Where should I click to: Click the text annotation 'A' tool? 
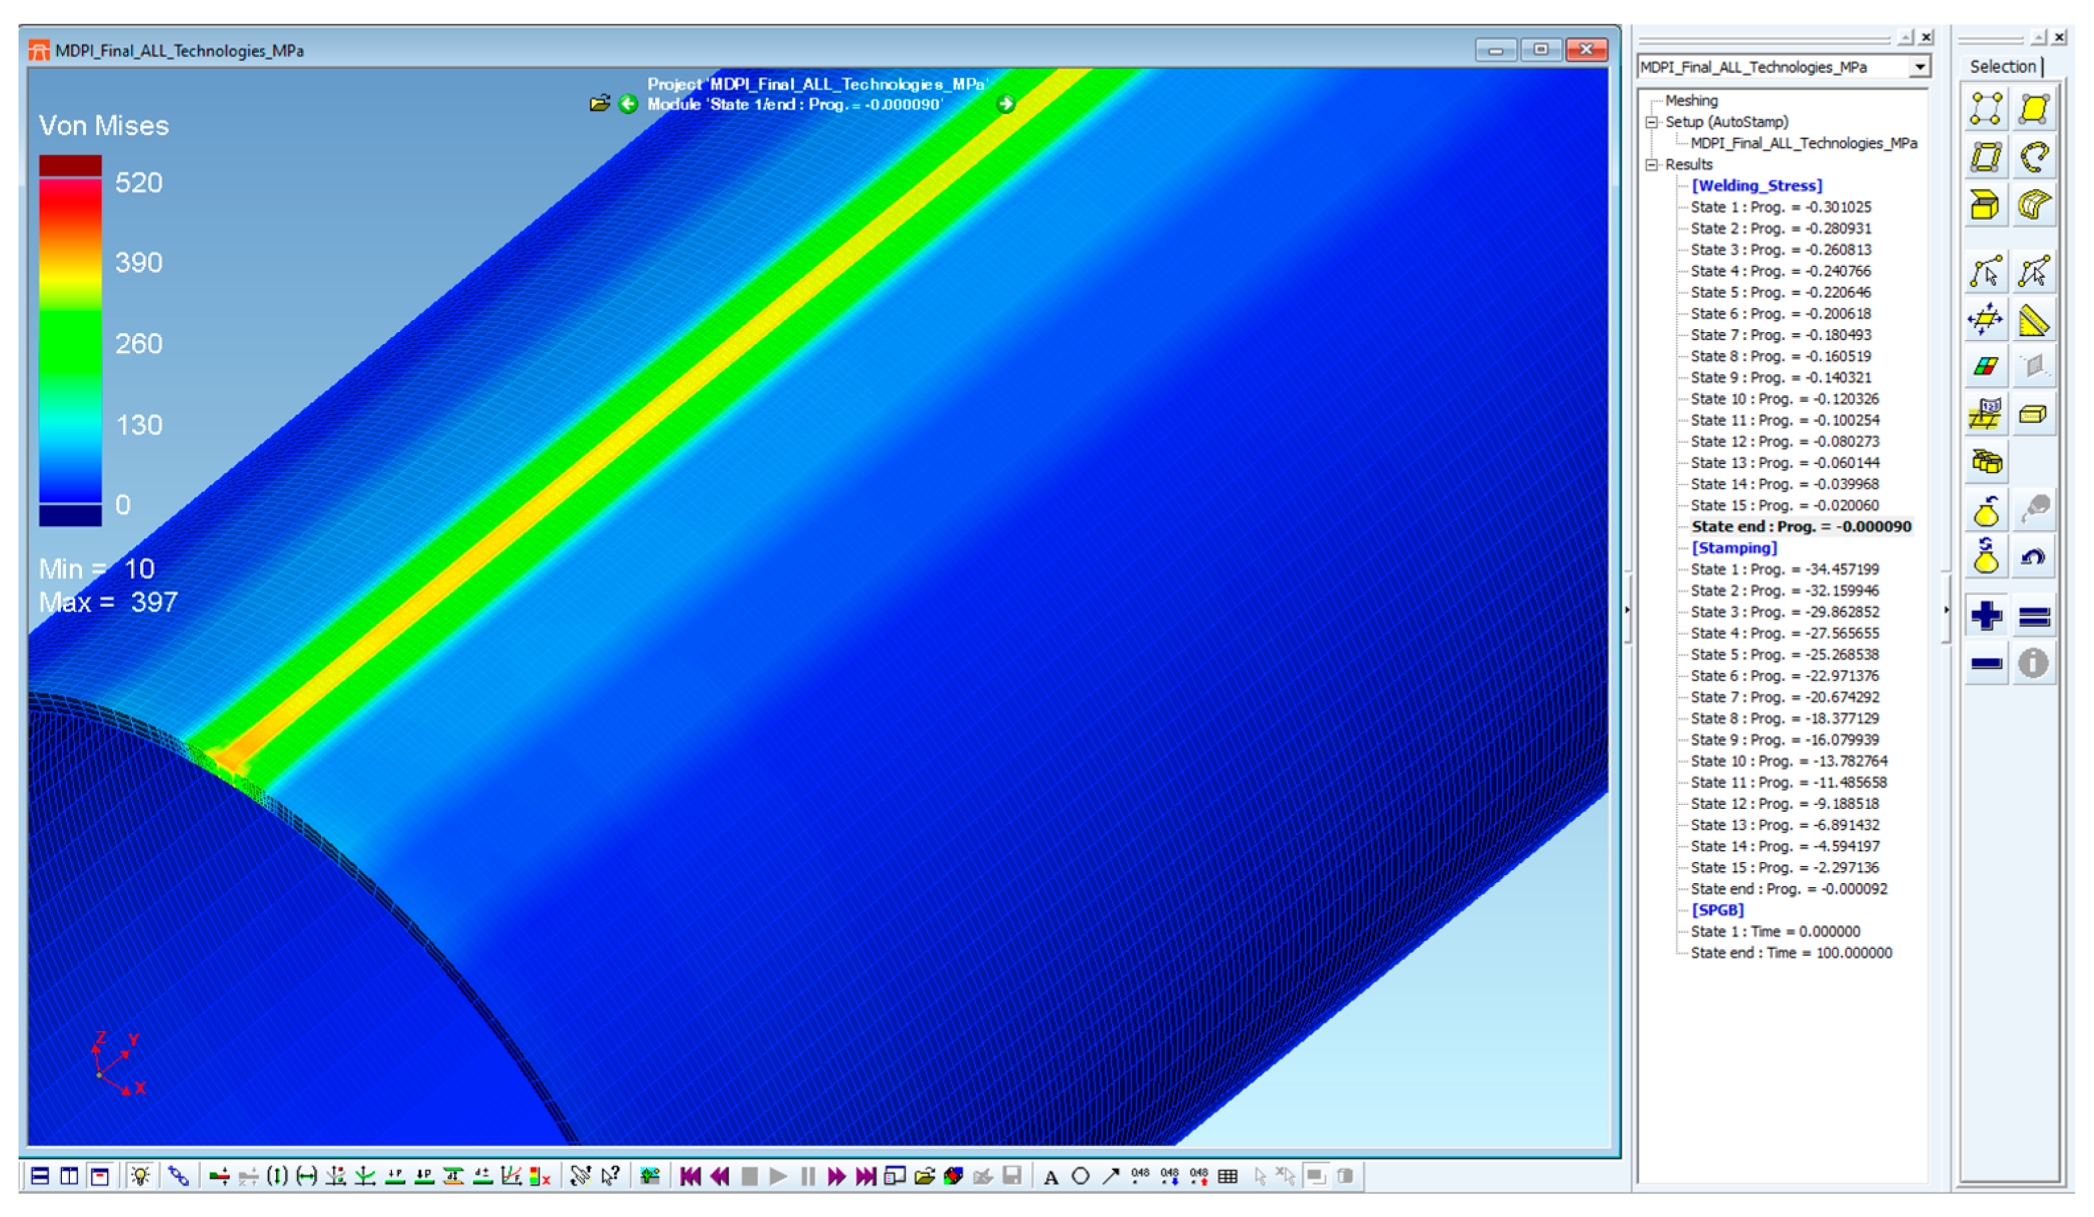point(1051,1176)
